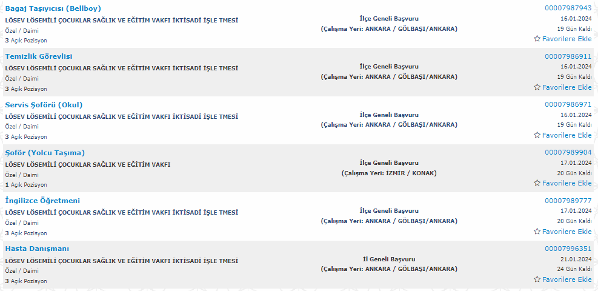The width and height of the screenshot is (598, 291).
Task: Click job number 00007987943
Action: pyautogui.click(x=568, y=8)
